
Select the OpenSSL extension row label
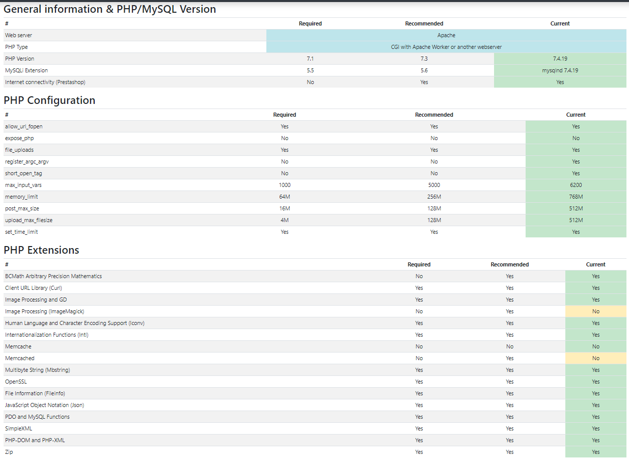coord(15,382)
